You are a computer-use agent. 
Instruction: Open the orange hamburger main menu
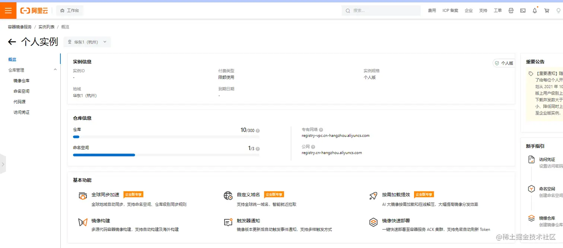point(8,10)
